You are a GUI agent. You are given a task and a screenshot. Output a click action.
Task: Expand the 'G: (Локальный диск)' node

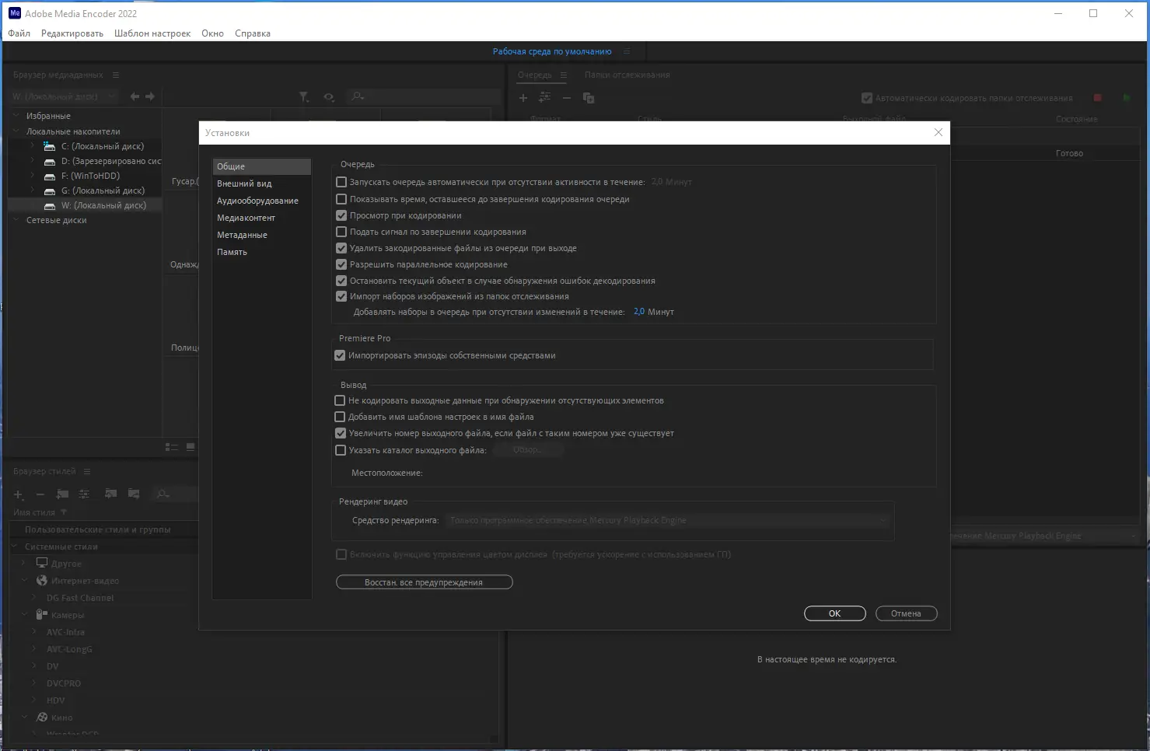click(33, 190)
